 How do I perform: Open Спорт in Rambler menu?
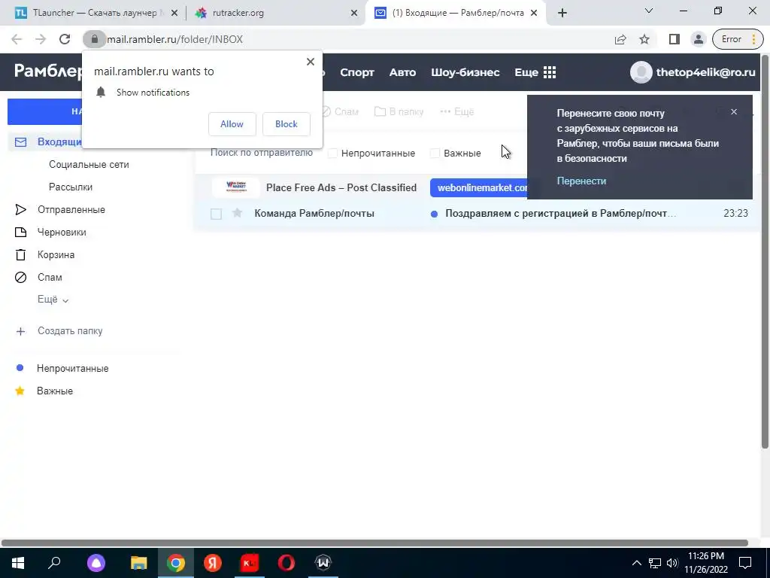[357, 72]
